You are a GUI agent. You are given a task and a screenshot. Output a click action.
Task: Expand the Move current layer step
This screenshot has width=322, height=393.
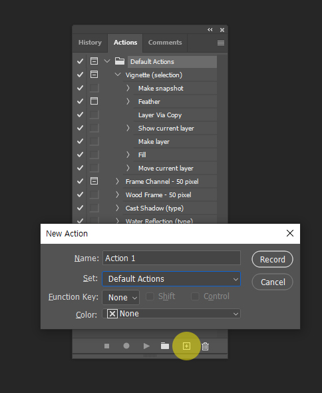coord(128,168)
